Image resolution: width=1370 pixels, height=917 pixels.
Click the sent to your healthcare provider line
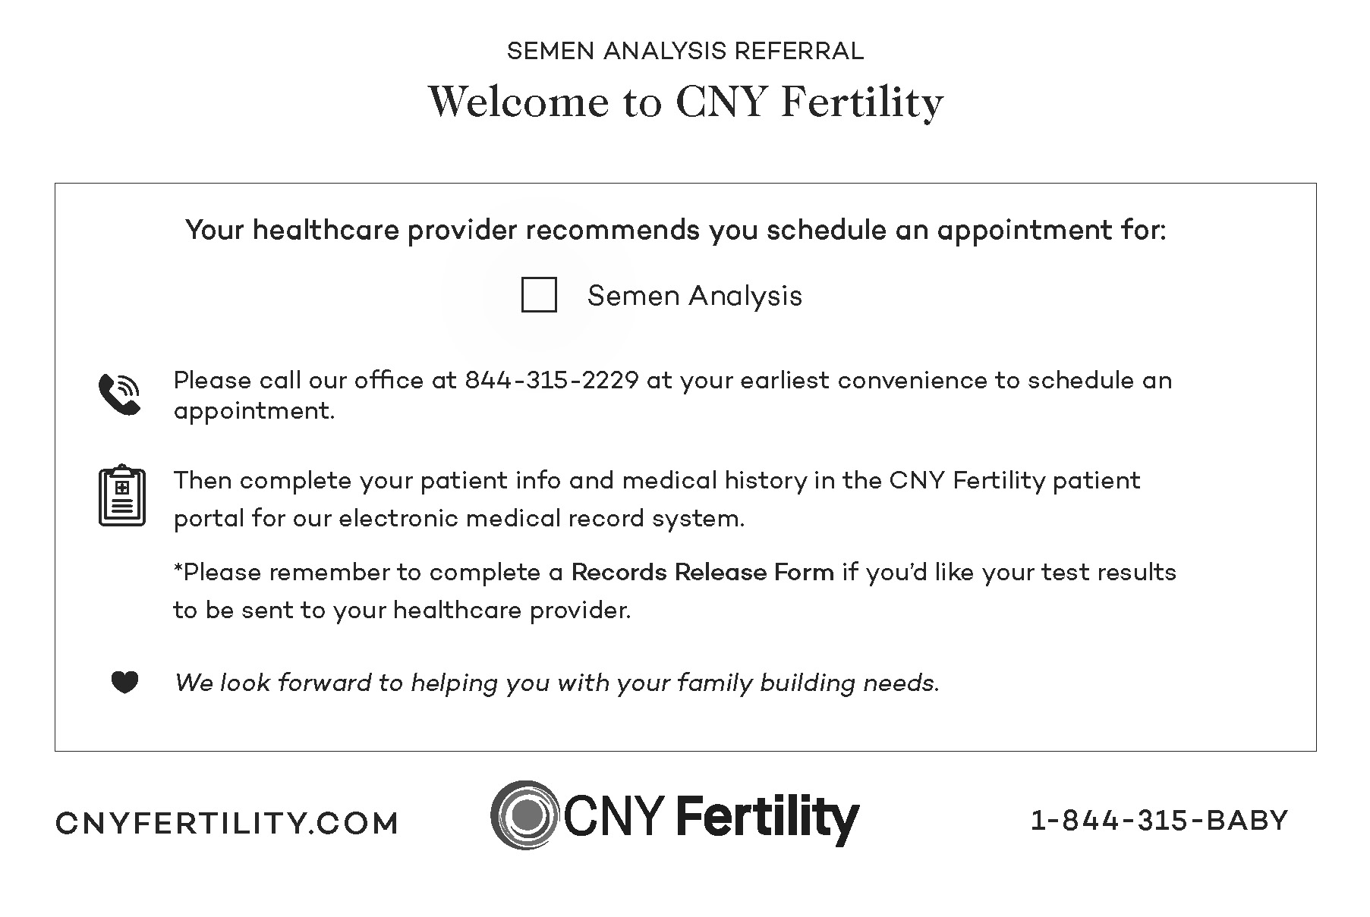tap(402, 610)
